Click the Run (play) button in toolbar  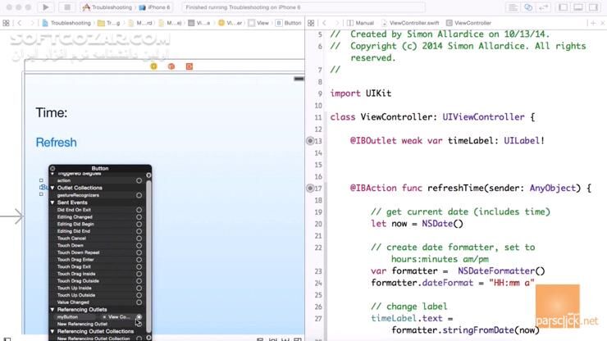(45, 7)
